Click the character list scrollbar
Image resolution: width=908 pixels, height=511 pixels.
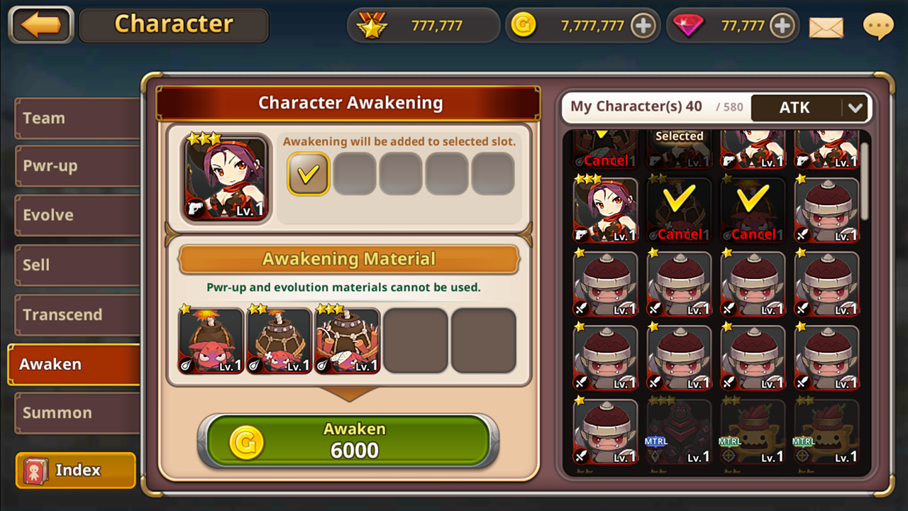pos(865,182)
